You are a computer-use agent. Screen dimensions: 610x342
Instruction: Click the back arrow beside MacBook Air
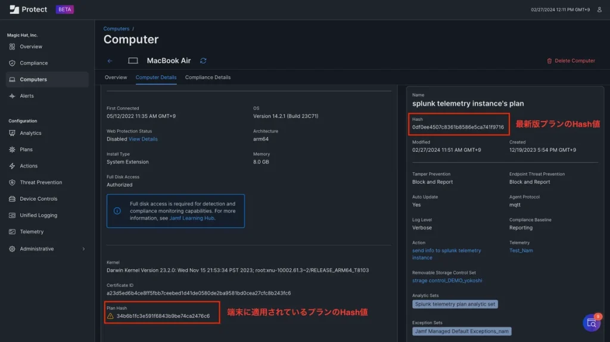[x=110, y=61]
